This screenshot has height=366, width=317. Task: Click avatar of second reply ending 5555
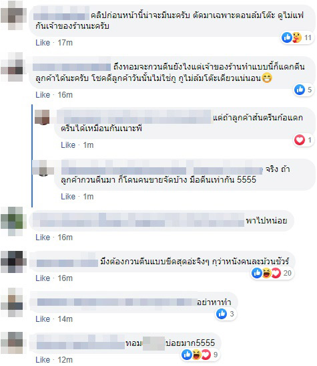tap(43, 169)
